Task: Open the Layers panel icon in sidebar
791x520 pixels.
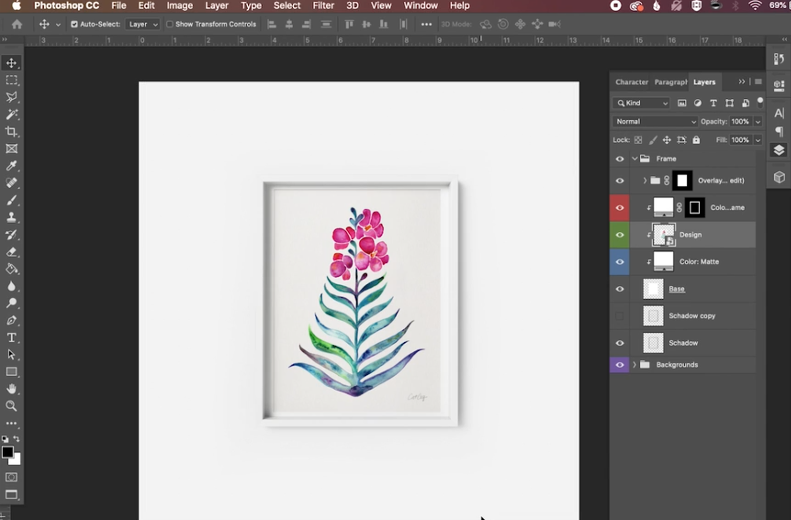Action: (778, 150)
